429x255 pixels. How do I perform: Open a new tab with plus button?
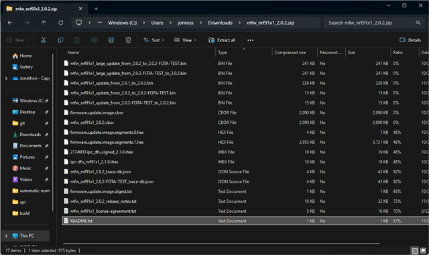96,9
